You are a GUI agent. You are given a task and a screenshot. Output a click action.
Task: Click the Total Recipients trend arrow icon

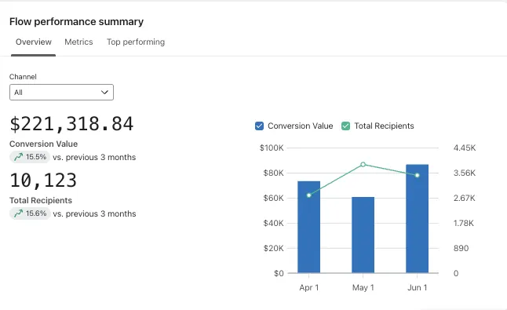tap(18, 213)
